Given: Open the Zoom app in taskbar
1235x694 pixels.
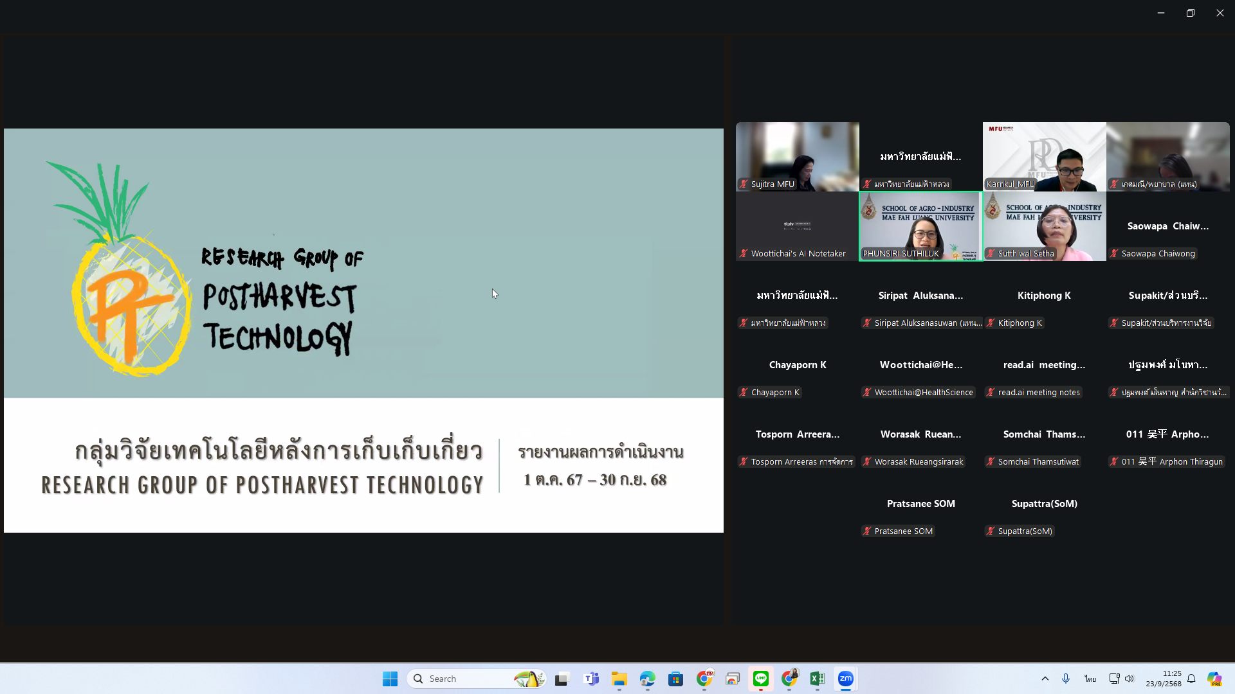Looking at the screenshot, I should 845,679.
